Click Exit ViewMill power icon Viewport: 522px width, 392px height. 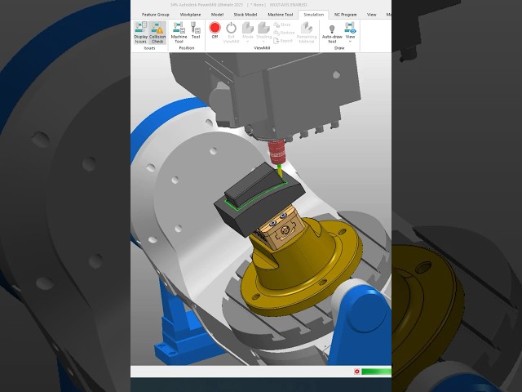pyautogui.click(x=231, y=33)
